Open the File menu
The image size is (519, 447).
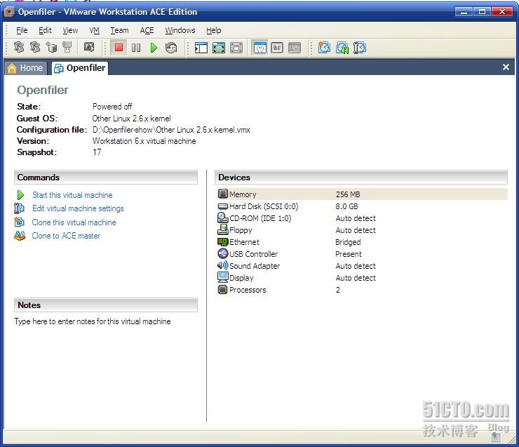point(22,30)
